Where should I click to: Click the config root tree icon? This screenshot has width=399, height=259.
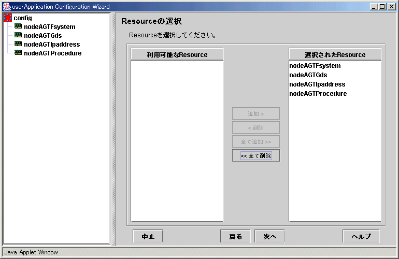click(8, 18)
